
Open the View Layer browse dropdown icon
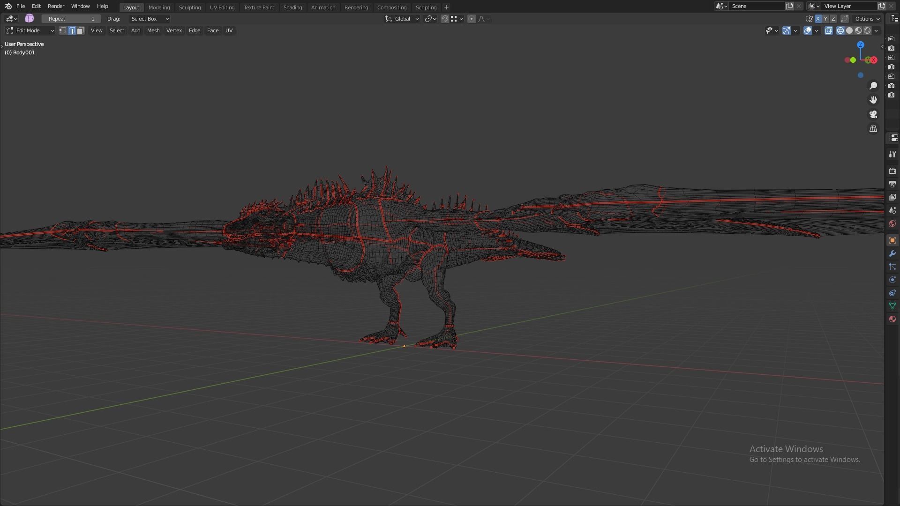(x=814, y=6)
